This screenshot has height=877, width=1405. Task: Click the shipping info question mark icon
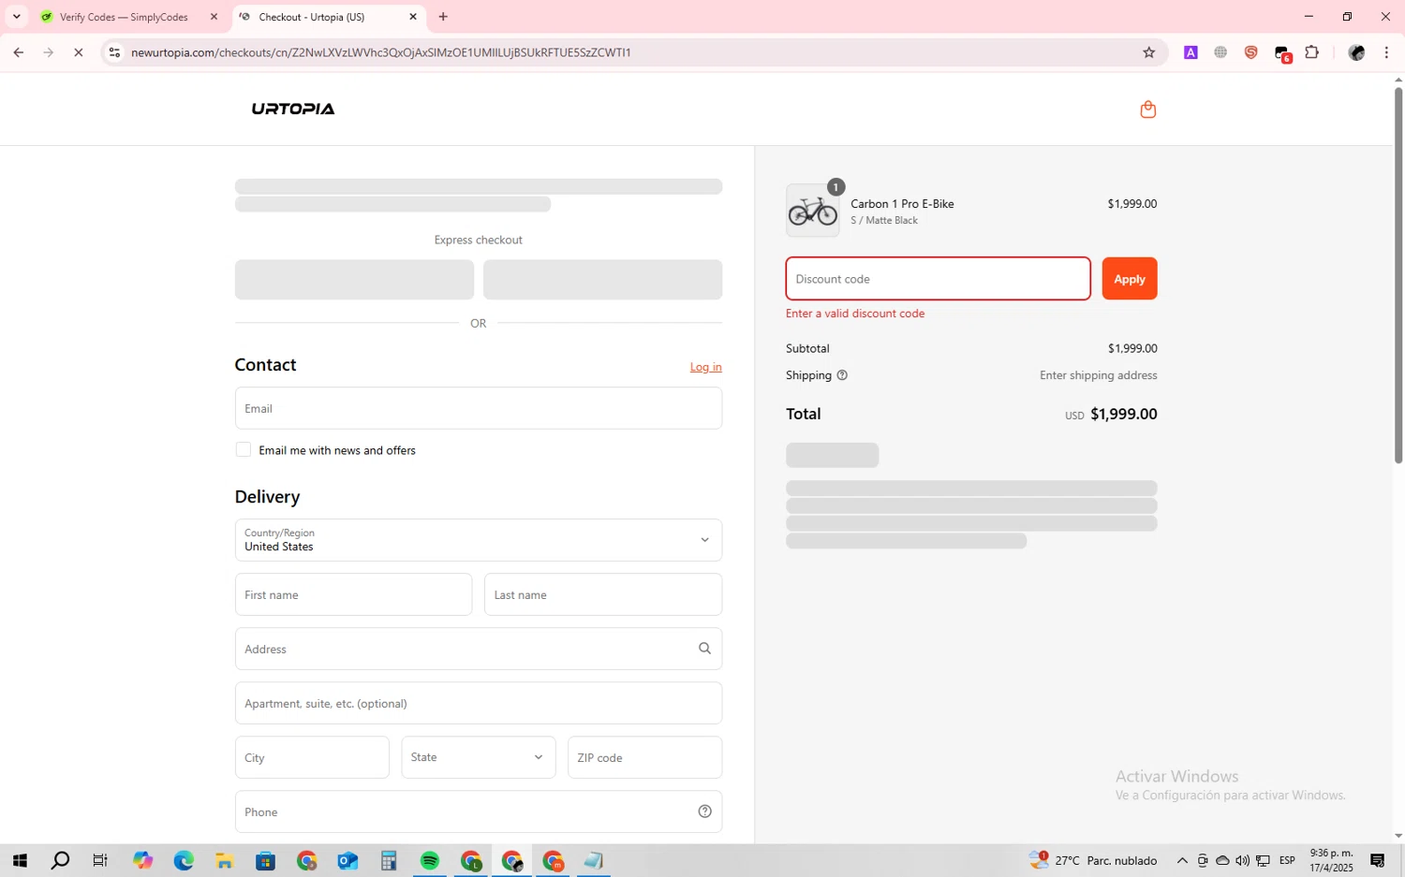coord(842,375)
